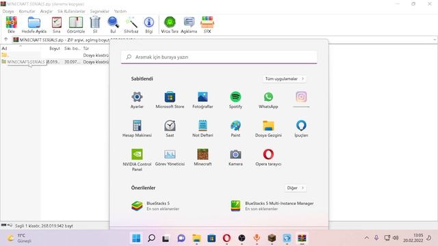
Task: Launch Opera tarayıcı from pinned apps
Action: tap(268, 157)
